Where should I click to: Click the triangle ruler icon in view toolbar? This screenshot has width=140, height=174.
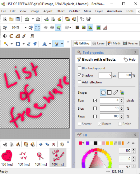105,27
